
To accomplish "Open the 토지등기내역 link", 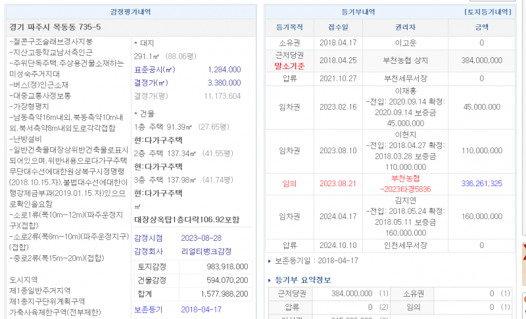I will (488, 12).
